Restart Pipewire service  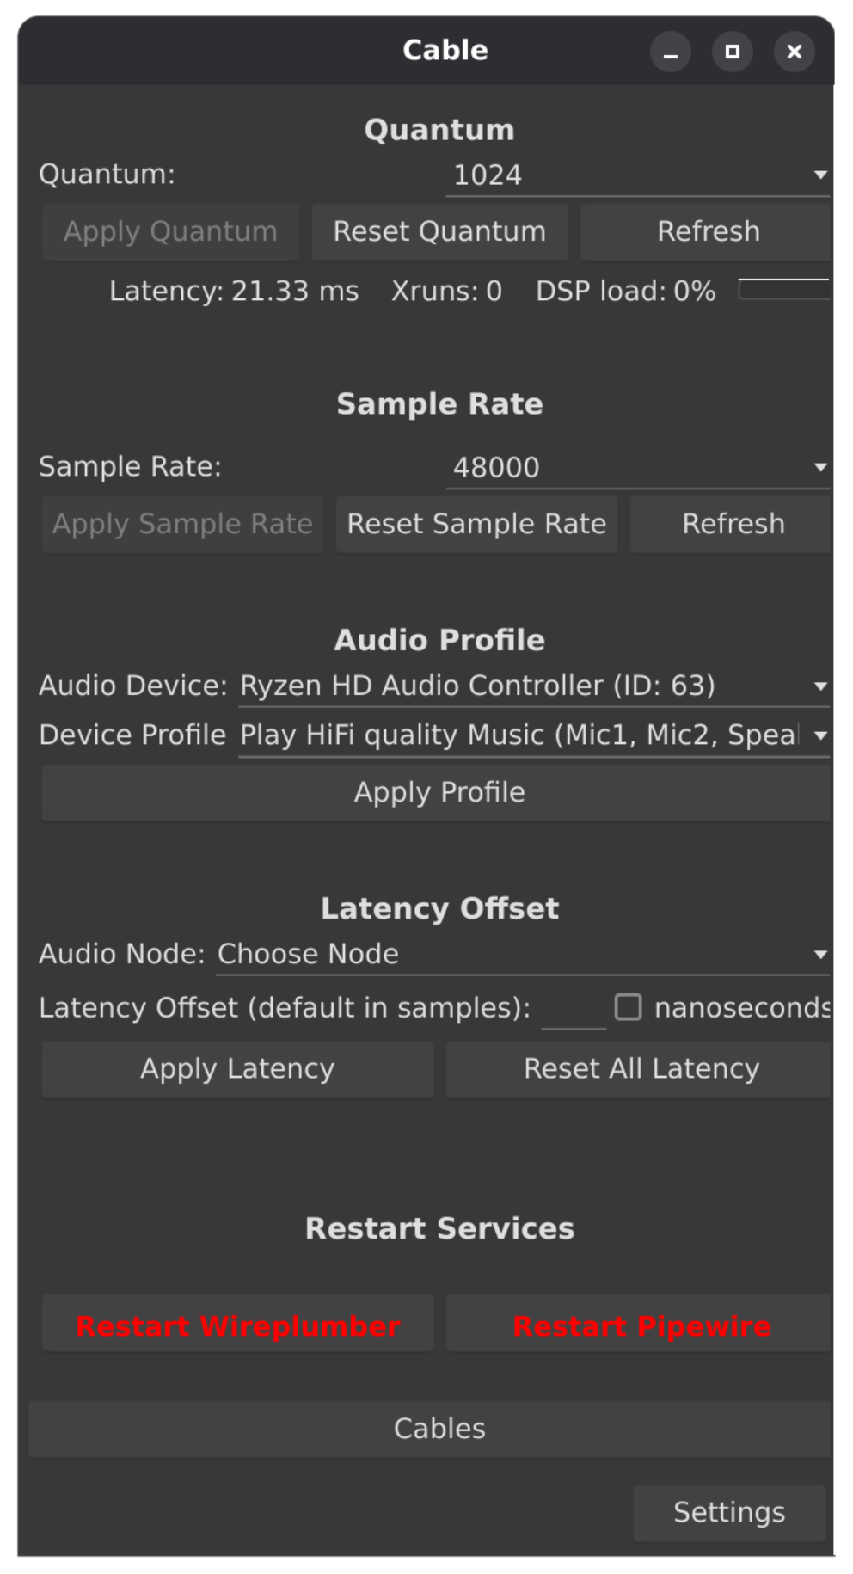[x=639, y=1324]
